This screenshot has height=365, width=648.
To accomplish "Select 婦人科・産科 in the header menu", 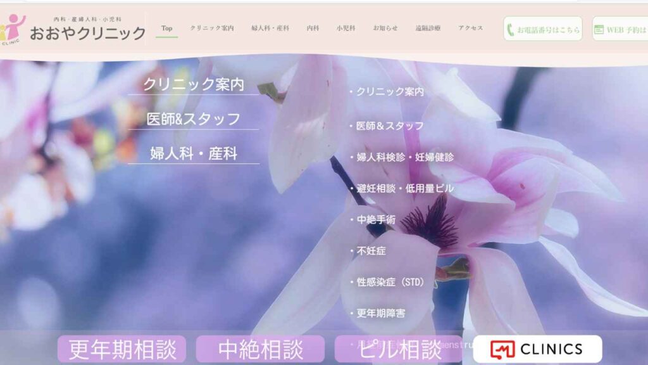I will (270, 29).
